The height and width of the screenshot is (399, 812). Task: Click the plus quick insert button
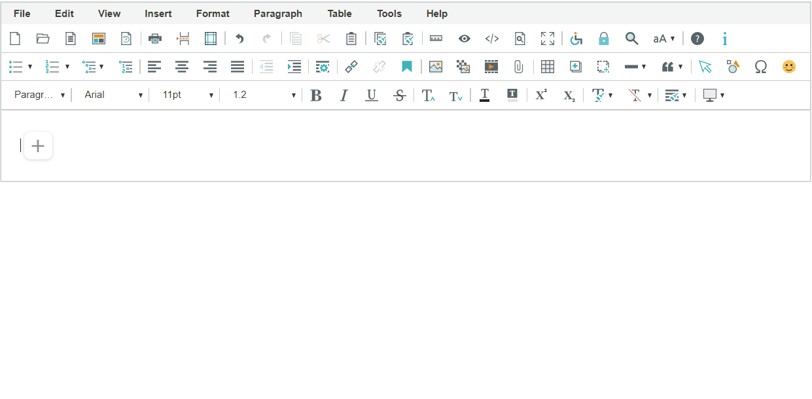(38, 146)
